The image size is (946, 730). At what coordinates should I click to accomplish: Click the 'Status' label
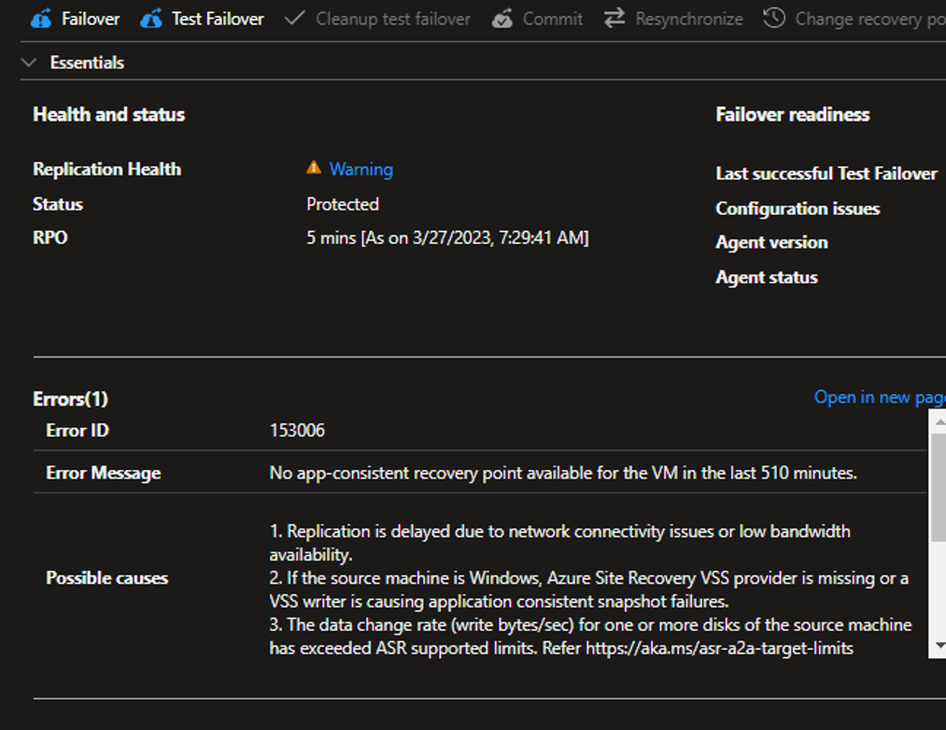coord(58,204)
